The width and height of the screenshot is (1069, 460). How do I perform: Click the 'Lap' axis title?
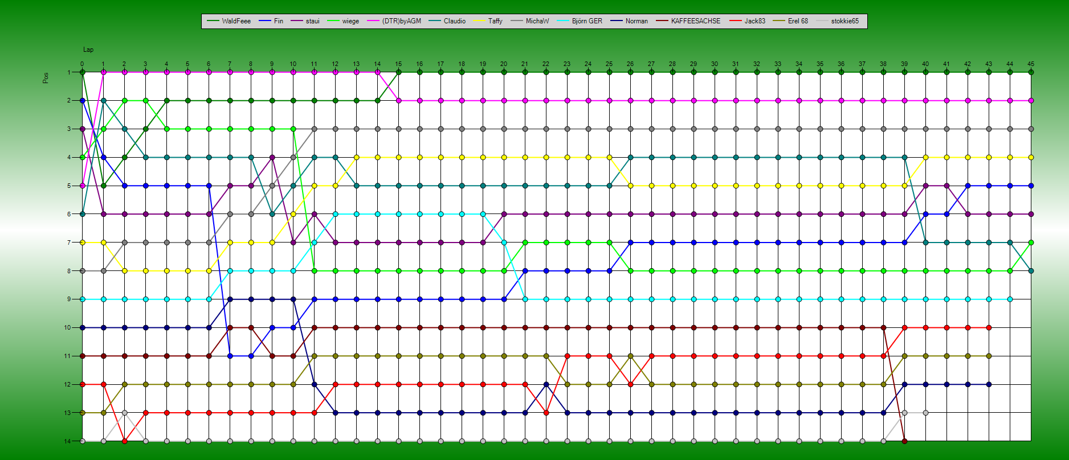tap(88, 50)
